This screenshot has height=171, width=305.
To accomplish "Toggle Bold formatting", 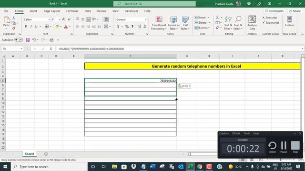I will [26, 27].
